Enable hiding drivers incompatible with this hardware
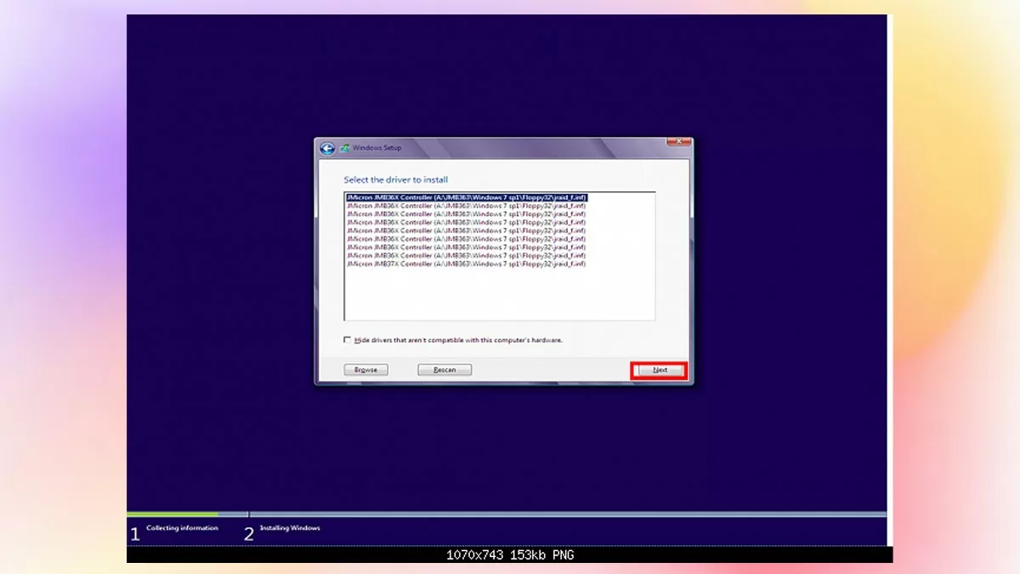 [x=346, y=338]
